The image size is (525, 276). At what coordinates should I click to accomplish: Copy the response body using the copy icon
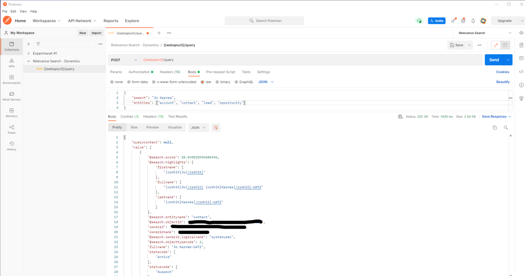click(x=495, y=127)
